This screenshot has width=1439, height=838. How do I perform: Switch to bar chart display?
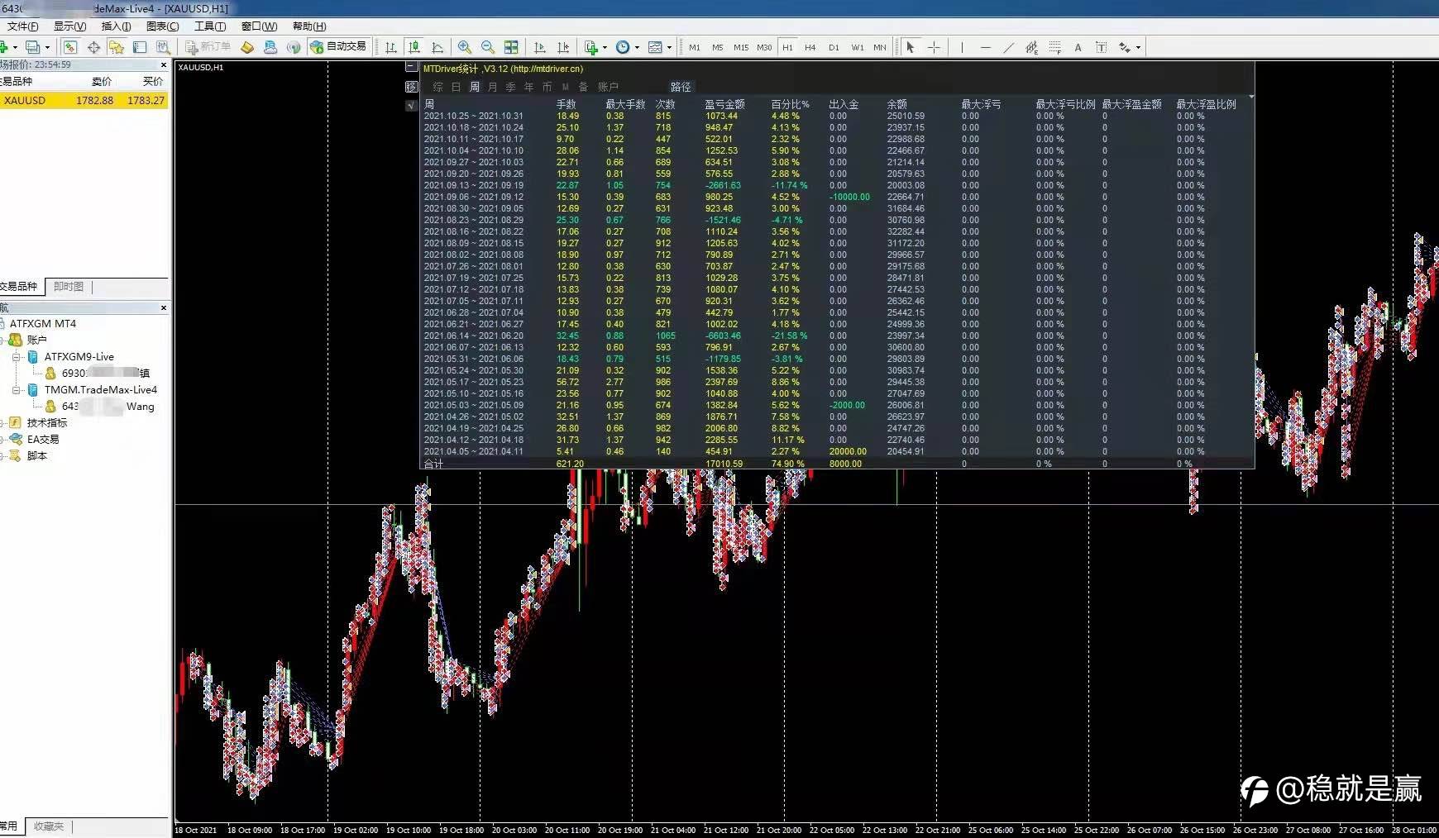[391, 47]
